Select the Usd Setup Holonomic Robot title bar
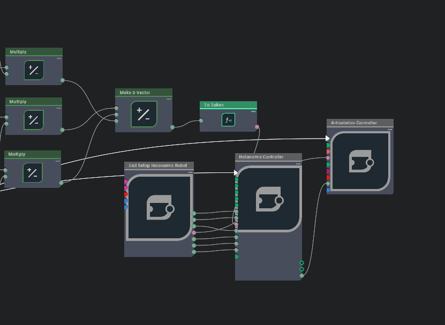The width and height of the screenshot is (445, 325). (x=158, y=165)
